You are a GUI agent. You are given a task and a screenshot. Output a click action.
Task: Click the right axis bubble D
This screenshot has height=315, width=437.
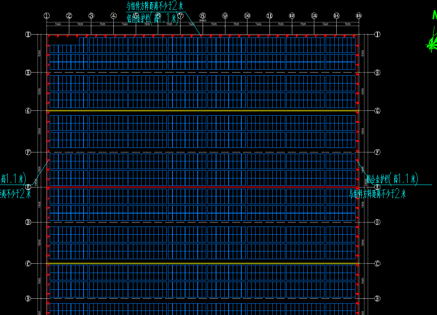coord(377,222)
